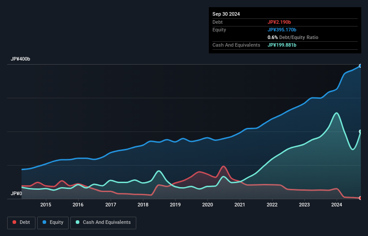Select the red Debt endpoint marker
This screenshot has width=368, height=236.
[360, 198]
